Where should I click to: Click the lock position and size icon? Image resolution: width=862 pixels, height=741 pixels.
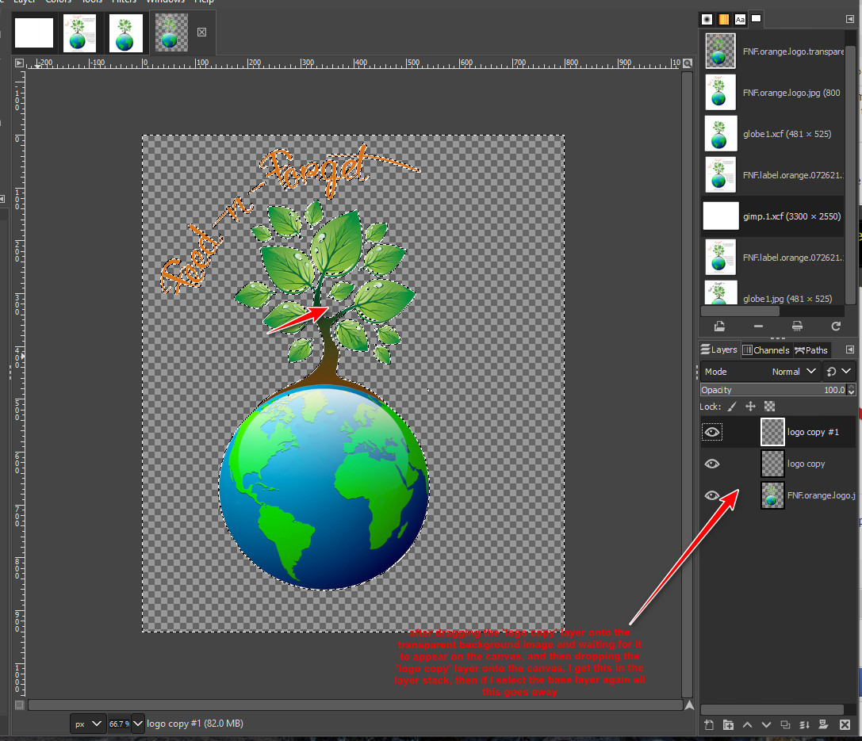(x=750, y=407)
